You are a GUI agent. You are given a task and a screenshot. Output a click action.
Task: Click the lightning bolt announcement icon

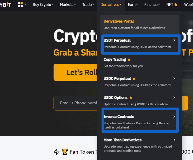57,152
